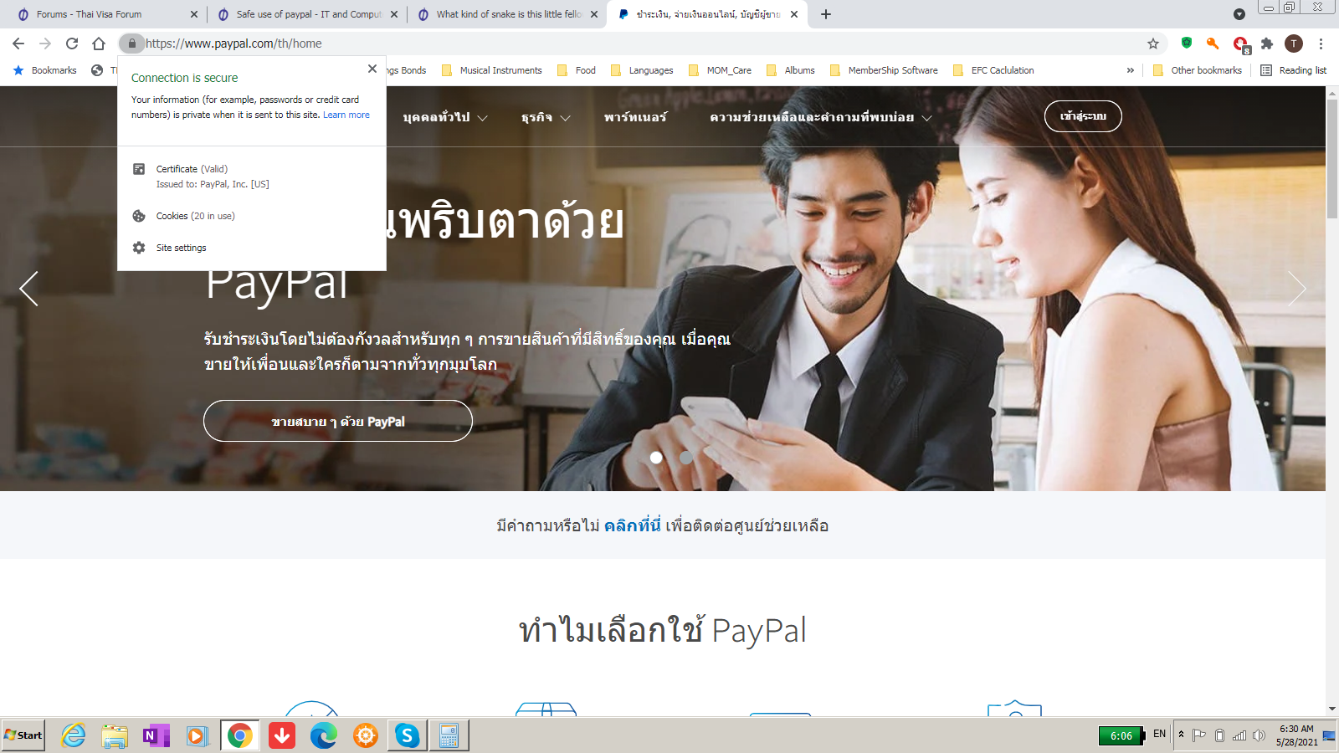Show previous carousel slide arrow
Image resolution: width=1339 pixels, height=753 pixels.
29,289
